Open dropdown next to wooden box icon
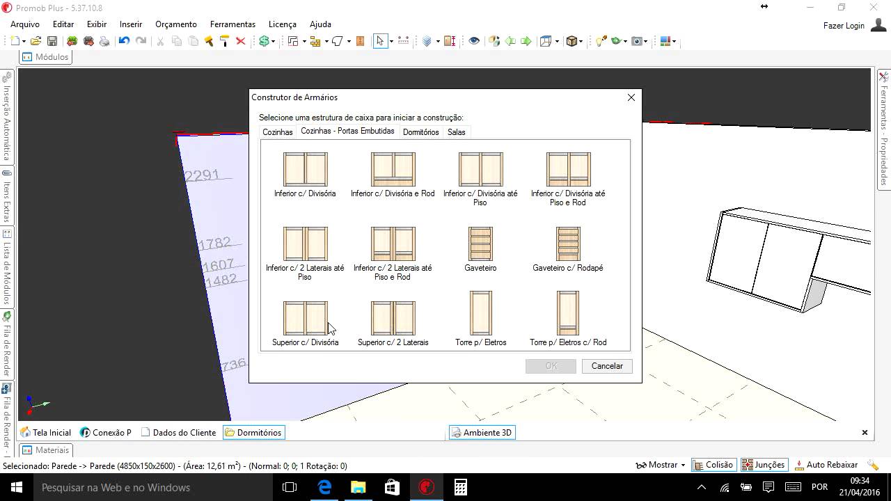 tap(581, 42)
